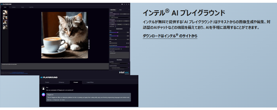Click AI Playground logo in chat window
This screenshot has height=110, width=277.
pyautogui.click(x=49, y=77)
